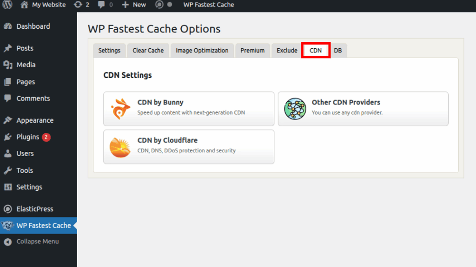
Task: Go to Dashboard in sidebar
Action: 33,26
